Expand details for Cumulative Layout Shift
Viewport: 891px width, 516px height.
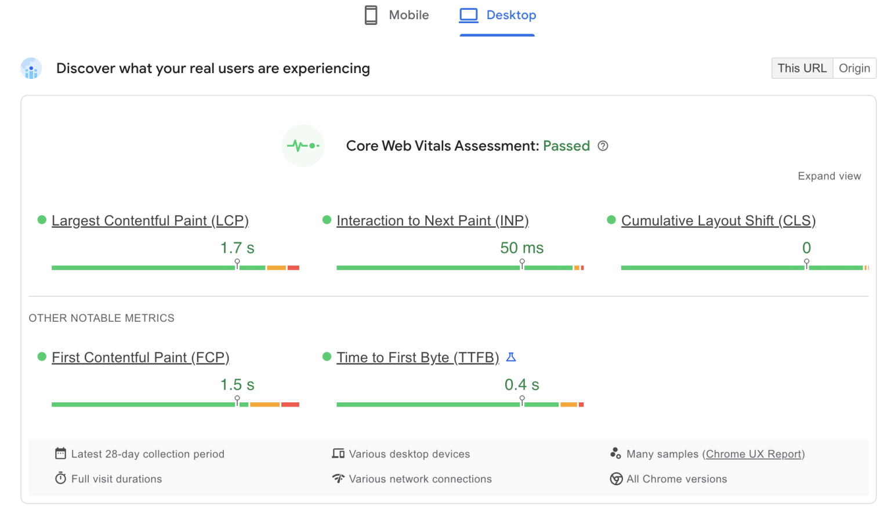(718, 220)
